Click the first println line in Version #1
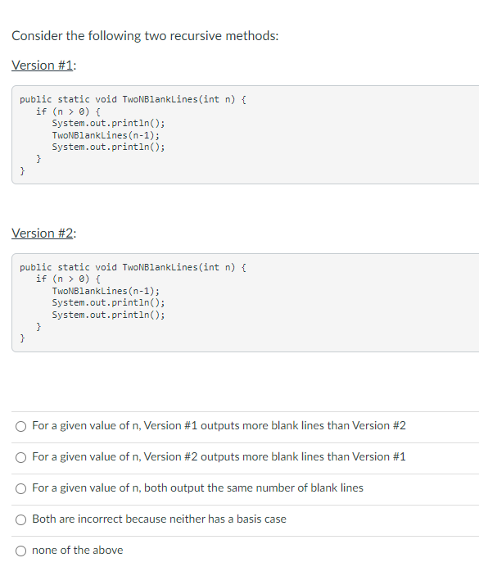Image resolution: width=479 pixels, height=576 pixels. (x=108, y=123)
